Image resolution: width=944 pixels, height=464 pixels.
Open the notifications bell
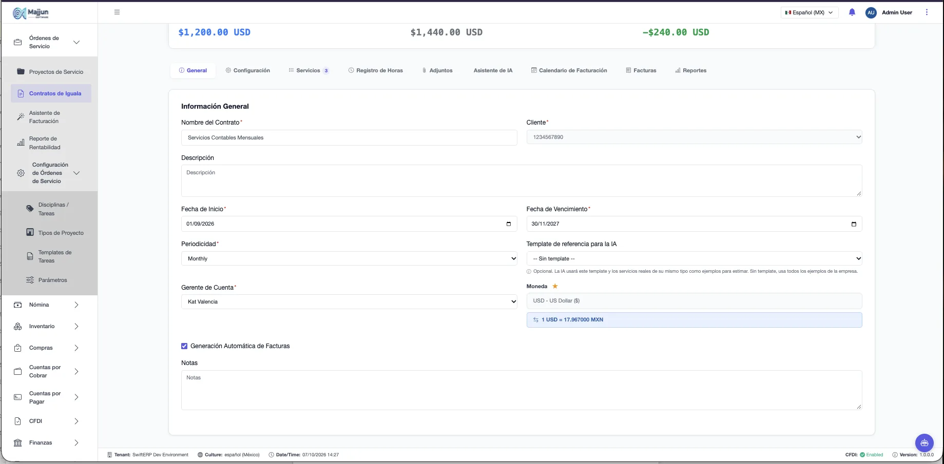[852, 12]
